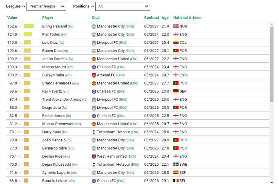Sort table by the Age column header
Screen dimensions: 279x184
tap(165, 18)
